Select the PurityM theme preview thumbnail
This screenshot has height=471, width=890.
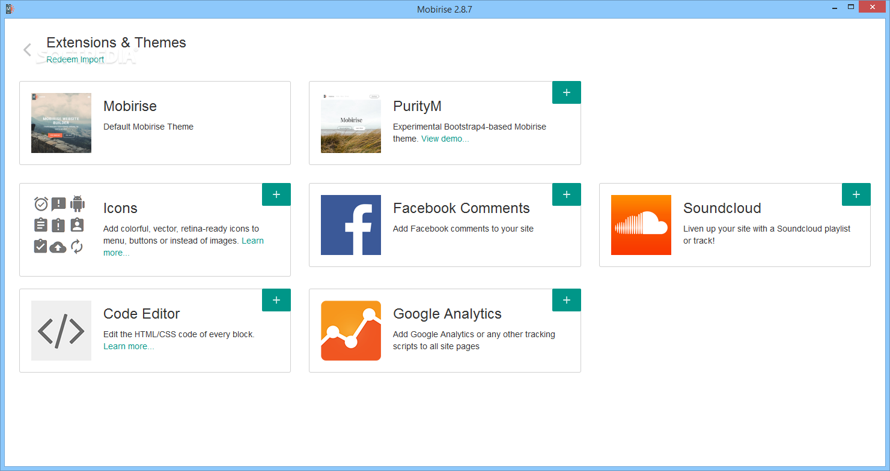coord(351,123)
